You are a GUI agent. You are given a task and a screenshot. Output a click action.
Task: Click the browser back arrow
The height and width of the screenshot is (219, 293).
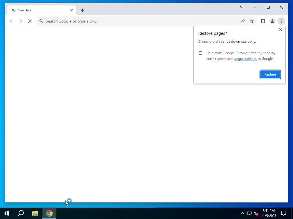click(x=11, y=21)
